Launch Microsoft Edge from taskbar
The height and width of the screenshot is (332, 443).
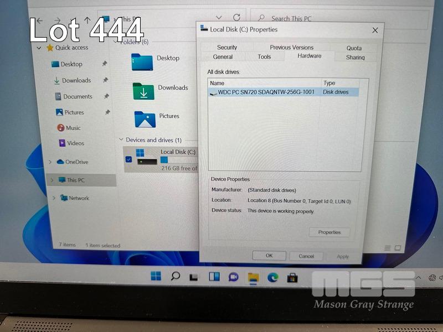pos(272,277)
